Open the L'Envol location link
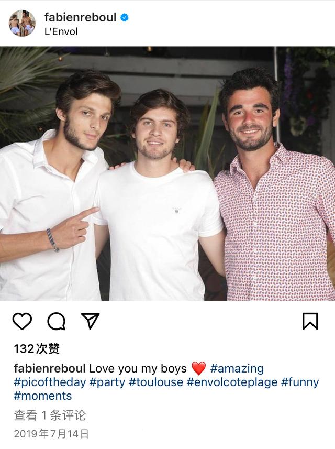The height and width of the screenshot is (449, 335). (x=61, y=31)
